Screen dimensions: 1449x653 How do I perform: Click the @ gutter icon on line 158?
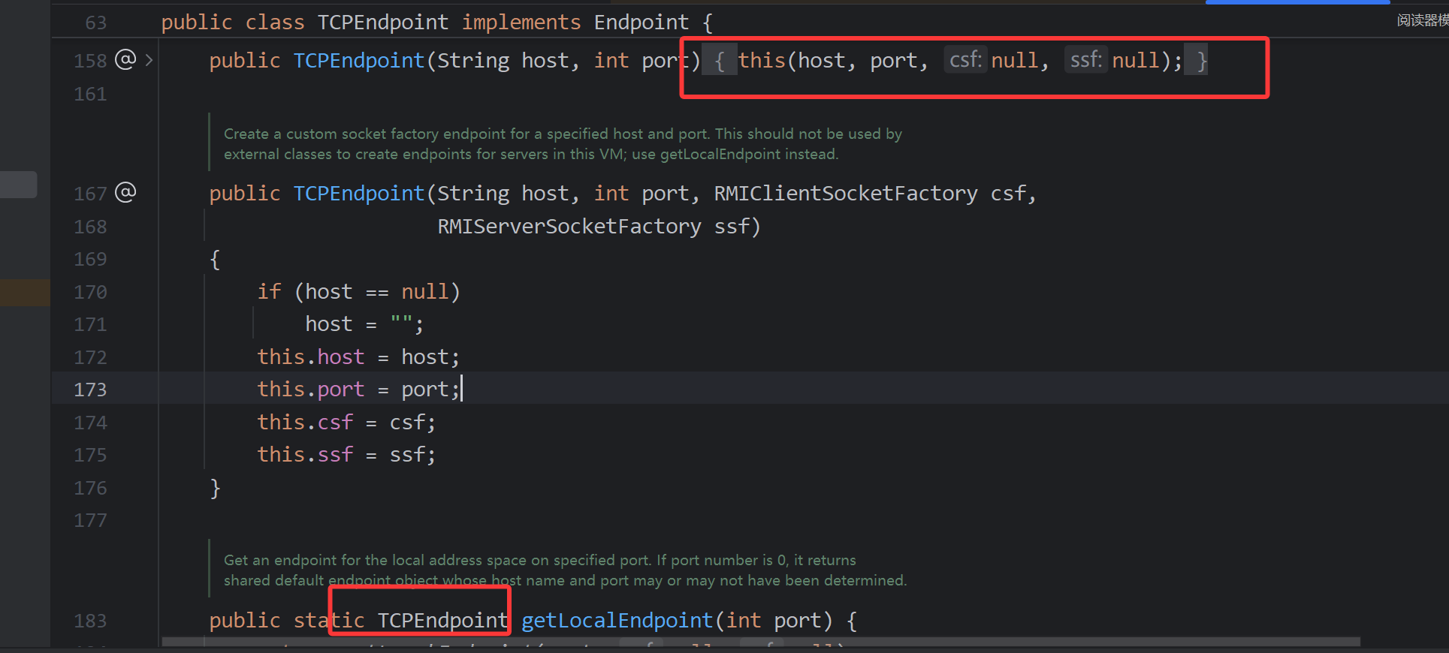tap(125, 59)
